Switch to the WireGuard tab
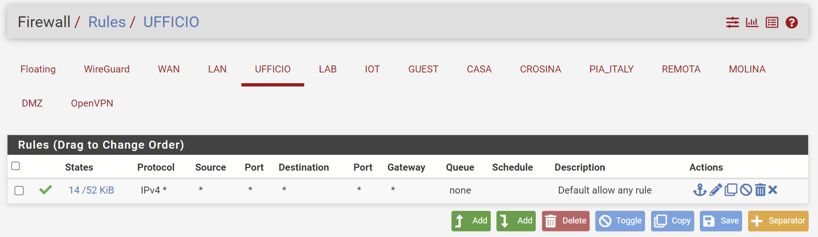The width and height of the screenshot is (818, 237). (107, 69)
